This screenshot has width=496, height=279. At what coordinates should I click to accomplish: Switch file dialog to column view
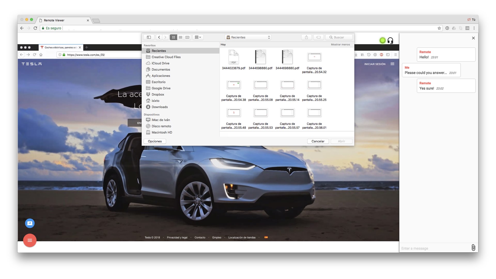coord(187,37)
